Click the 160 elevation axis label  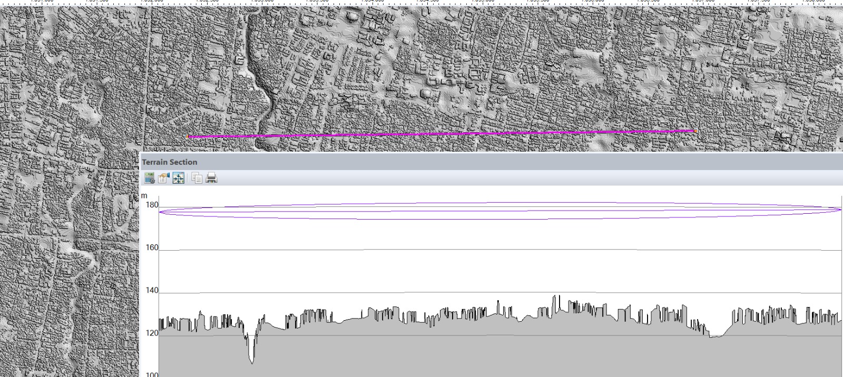coord(152,247)
